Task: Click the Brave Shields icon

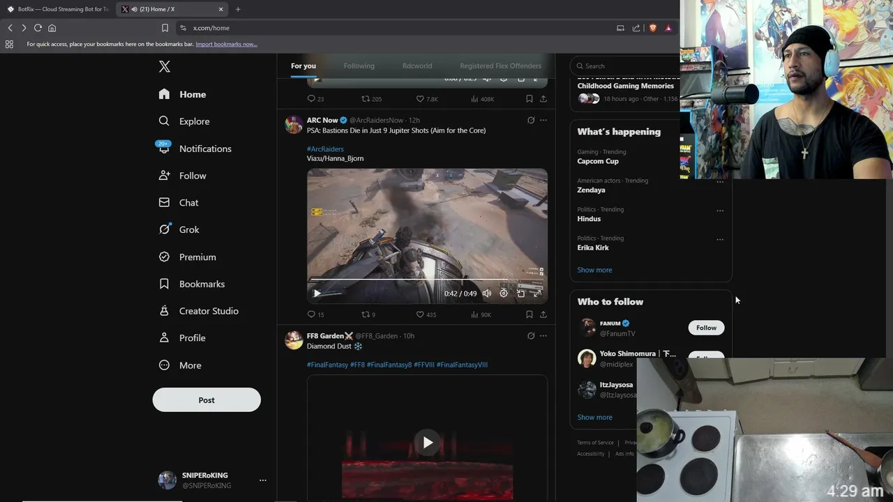Action: [x=653, y=28]
